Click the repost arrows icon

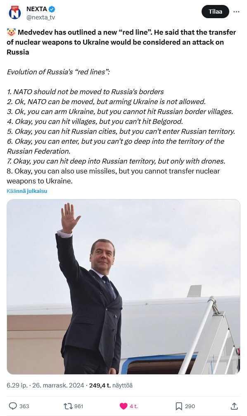pyautogui.click(x=68, y=406)
